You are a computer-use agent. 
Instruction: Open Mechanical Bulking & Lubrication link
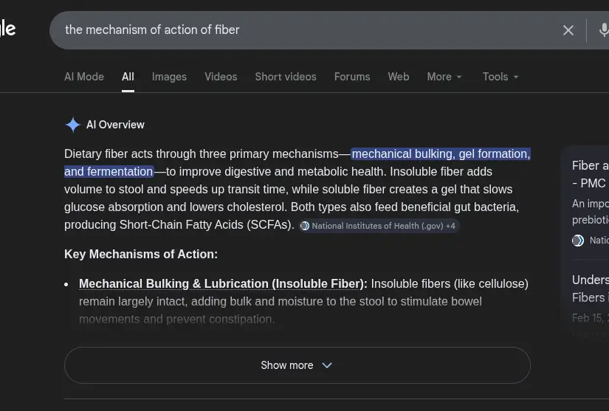[x=222, y=283]
